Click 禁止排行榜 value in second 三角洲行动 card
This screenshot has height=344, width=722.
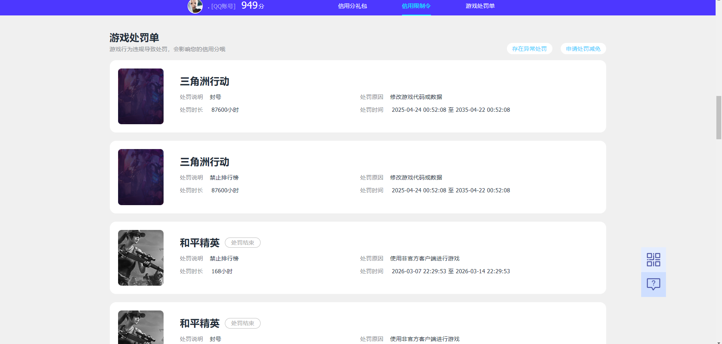224,178
